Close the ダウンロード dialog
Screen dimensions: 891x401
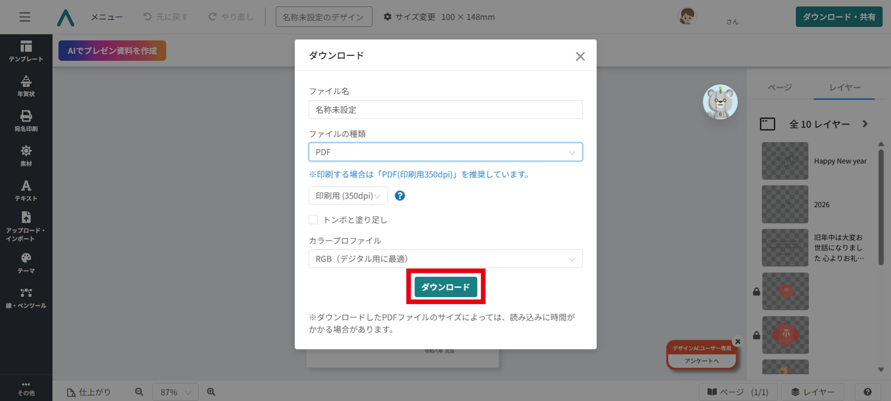[580, 57]
